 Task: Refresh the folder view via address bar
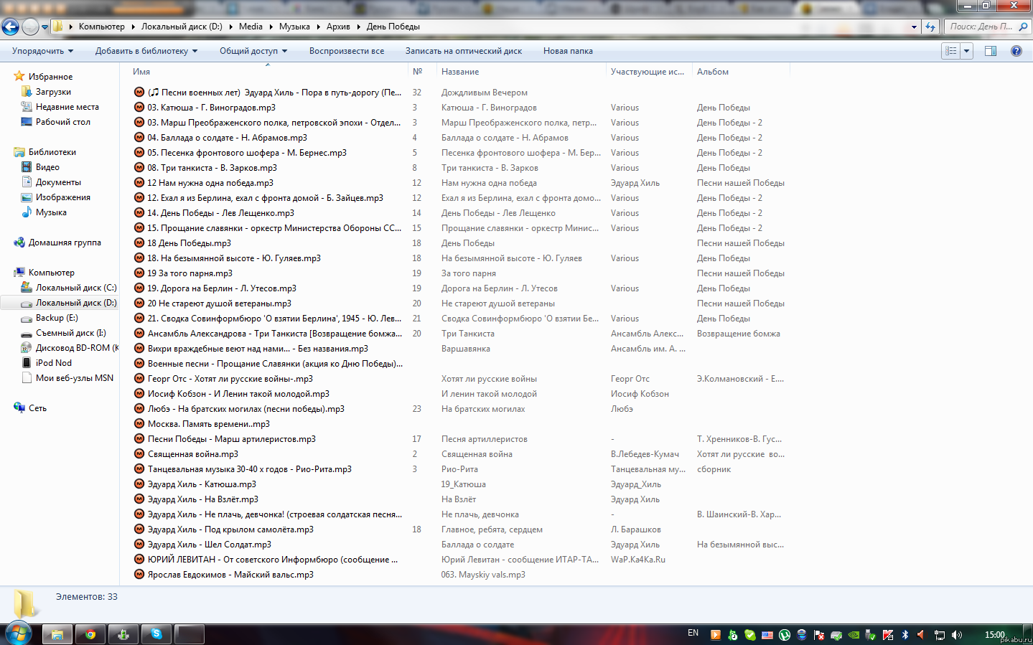pos(930,27)
